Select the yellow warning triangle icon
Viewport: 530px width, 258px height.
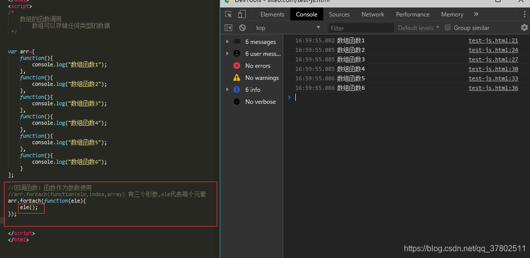pos(237,77)
